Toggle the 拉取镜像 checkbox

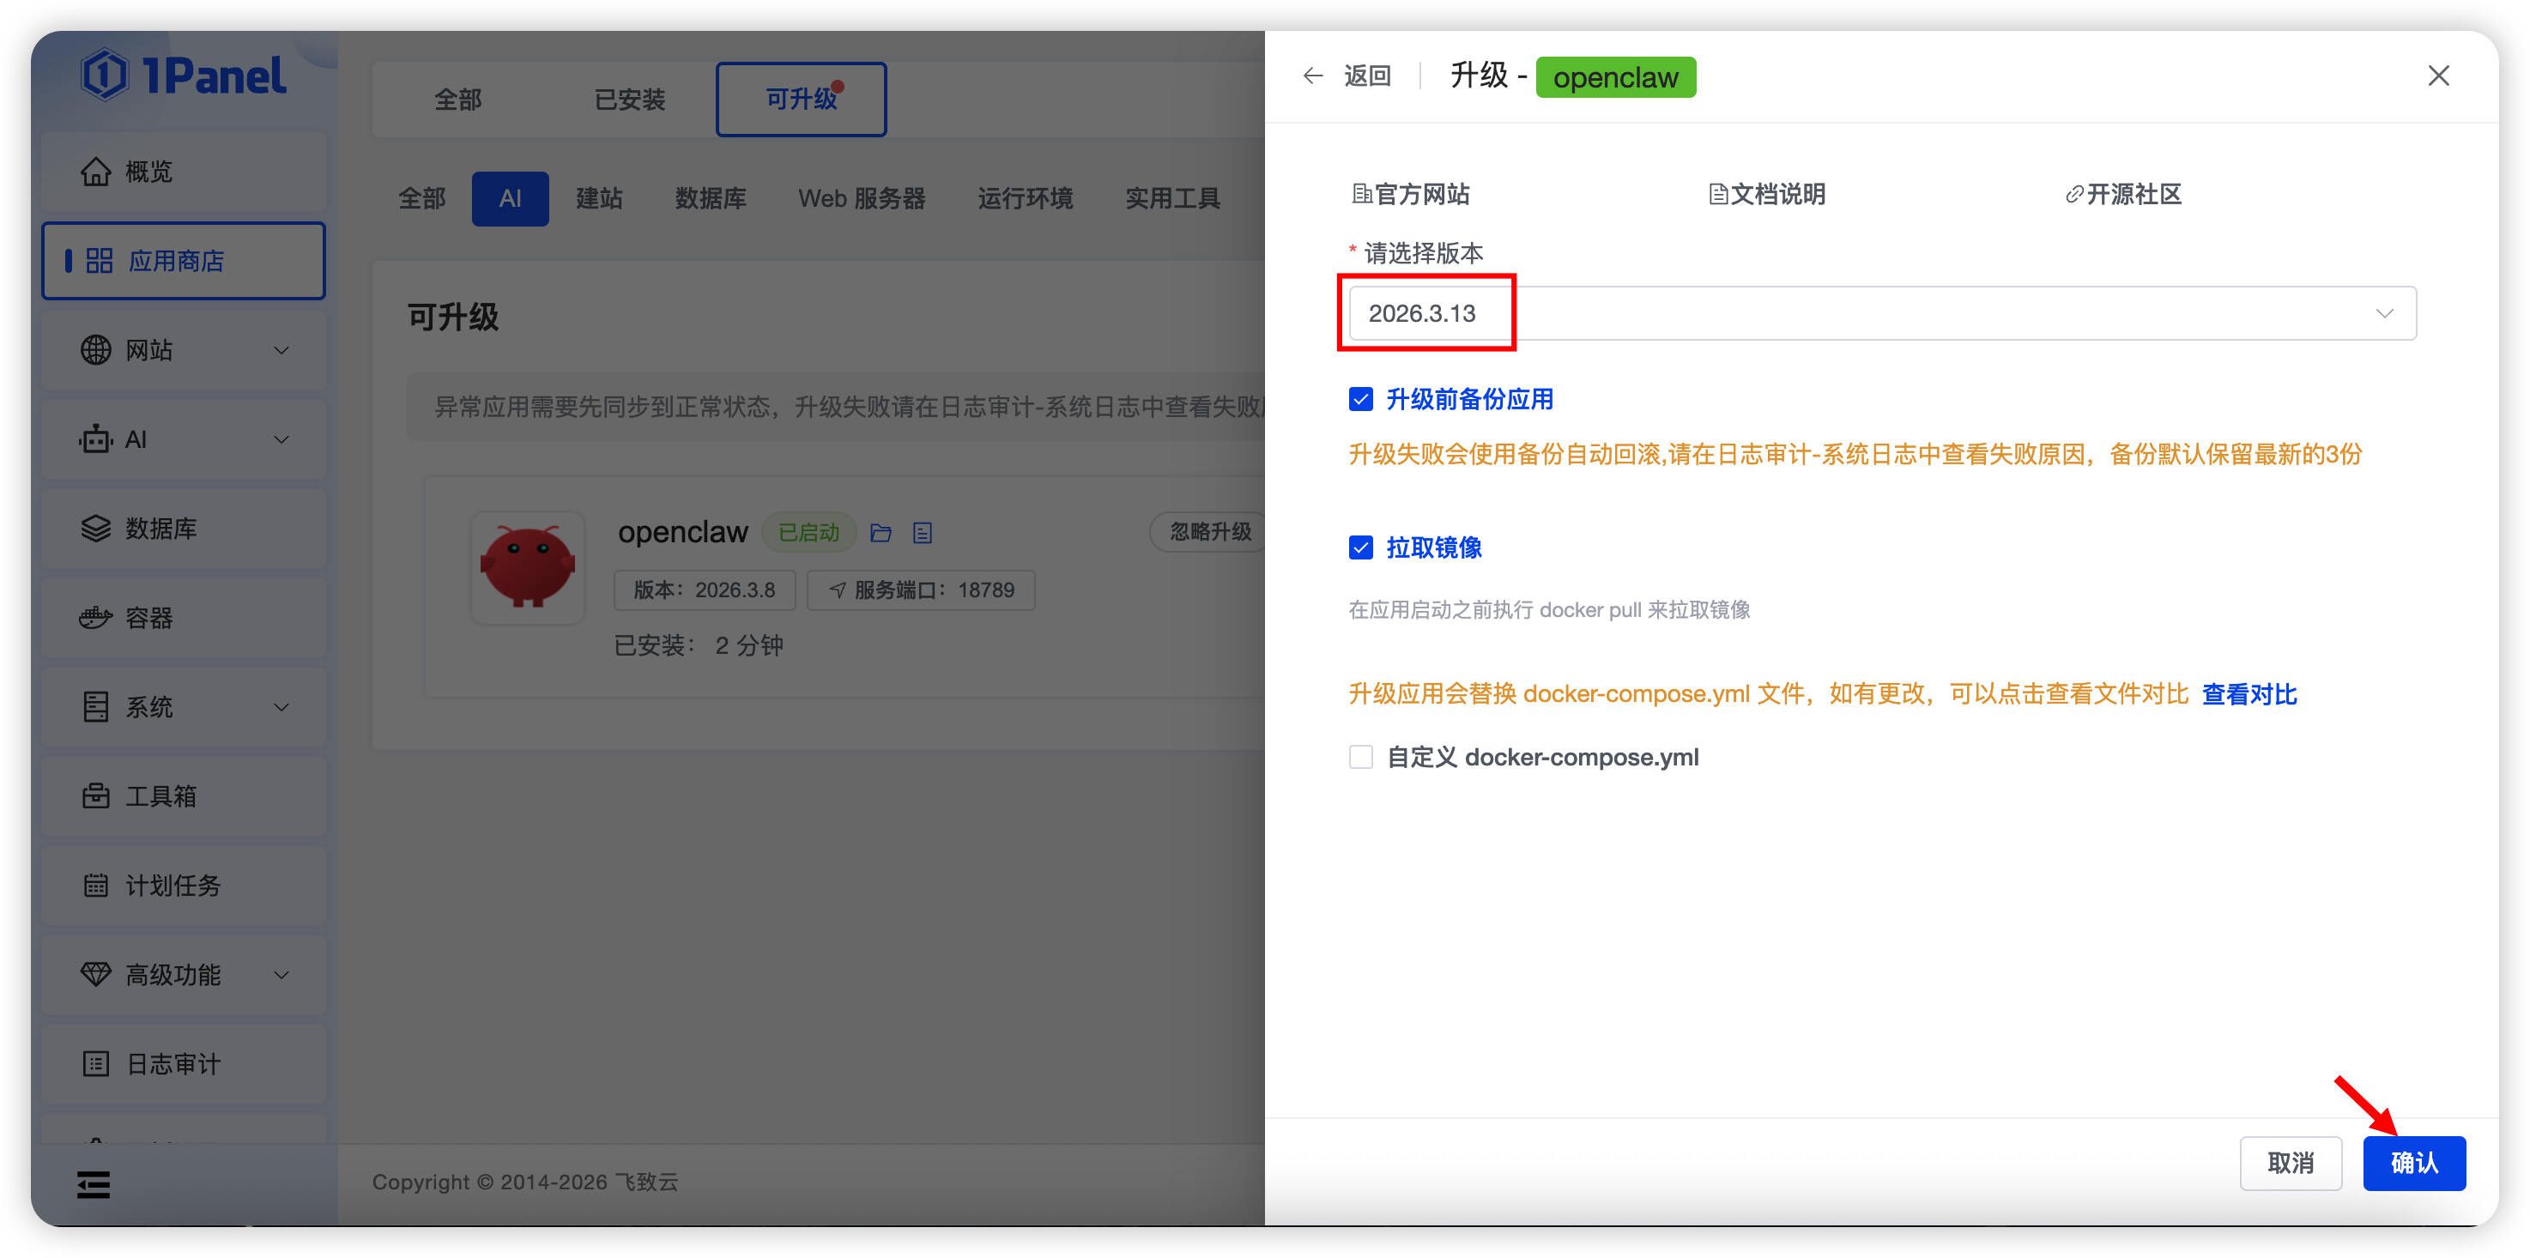[1360, 547]
